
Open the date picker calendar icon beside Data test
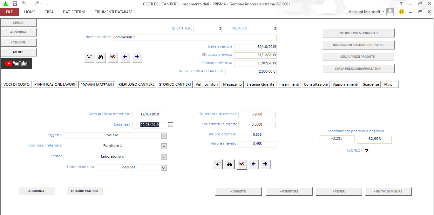click(x=171, y=125)
